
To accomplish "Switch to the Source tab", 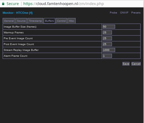I will [21, 21].
